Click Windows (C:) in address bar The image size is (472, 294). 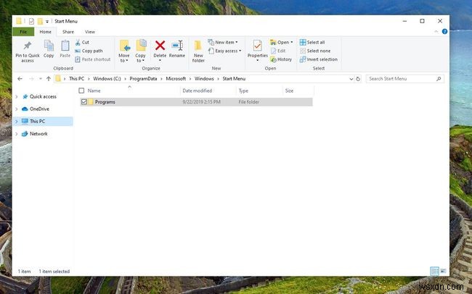click(x=107, y=79)
